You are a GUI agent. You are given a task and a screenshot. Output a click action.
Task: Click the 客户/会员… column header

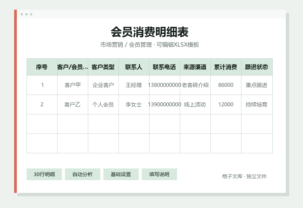(73, 67)
